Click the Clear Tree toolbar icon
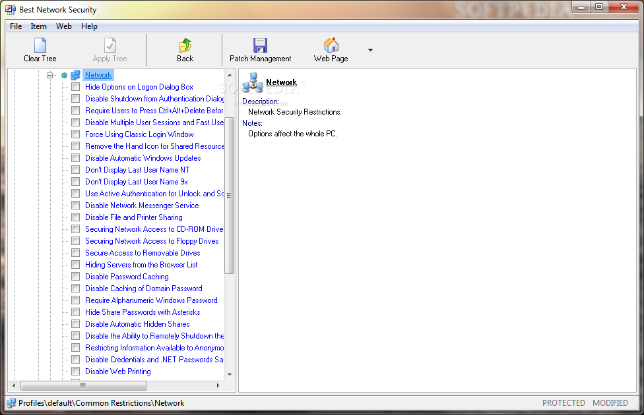Viewport: 644px width, 415px height. pyautogui.click(x=40, y=45)
